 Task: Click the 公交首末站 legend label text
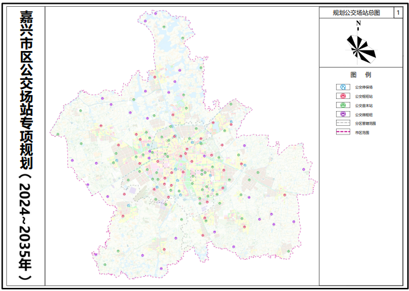point(364,106)
